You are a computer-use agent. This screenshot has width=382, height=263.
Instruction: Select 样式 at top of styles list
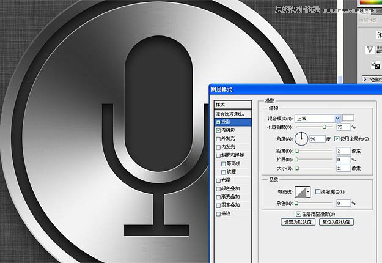pos(233,105)
